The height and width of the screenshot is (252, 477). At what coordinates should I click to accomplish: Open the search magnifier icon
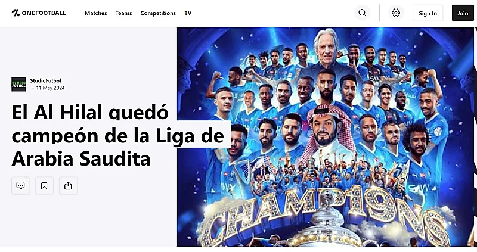(x=362, y=13)
